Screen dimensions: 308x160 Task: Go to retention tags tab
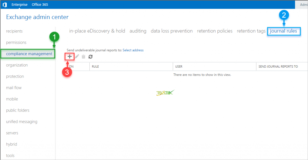[251, 31]
